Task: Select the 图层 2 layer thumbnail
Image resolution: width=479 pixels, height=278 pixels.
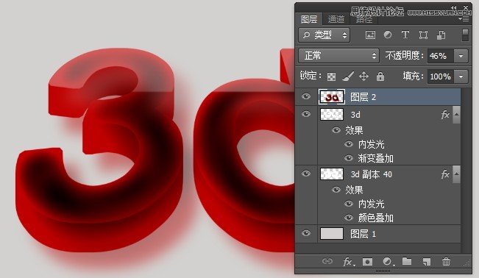Action: coord(332,97)
